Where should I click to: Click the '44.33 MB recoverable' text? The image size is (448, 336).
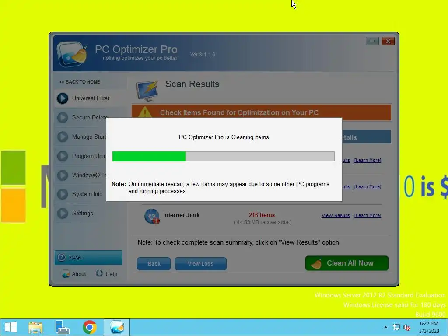point(262,222)
